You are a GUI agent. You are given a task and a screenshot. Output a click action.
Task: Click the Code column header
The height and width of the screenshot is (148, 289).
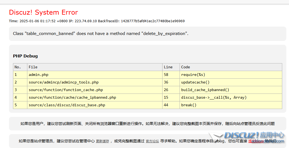click(x=186, y=67)
